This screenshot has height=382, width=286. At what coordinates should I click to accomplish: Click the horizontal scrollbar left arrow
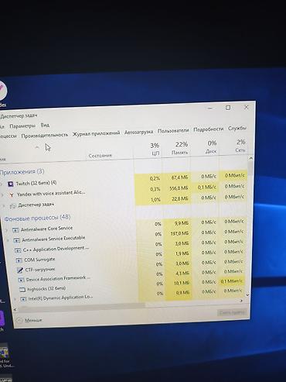(x=15, y=309)
